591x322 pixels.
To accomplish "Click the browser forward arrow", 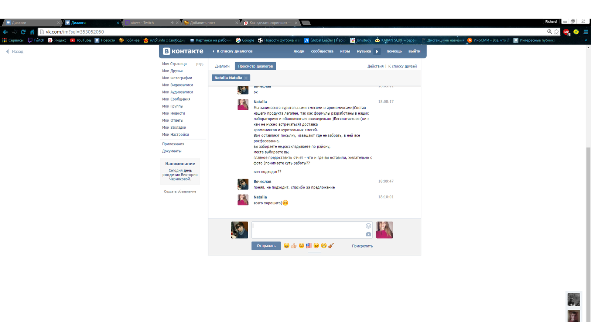I will (x=14, y=32).
